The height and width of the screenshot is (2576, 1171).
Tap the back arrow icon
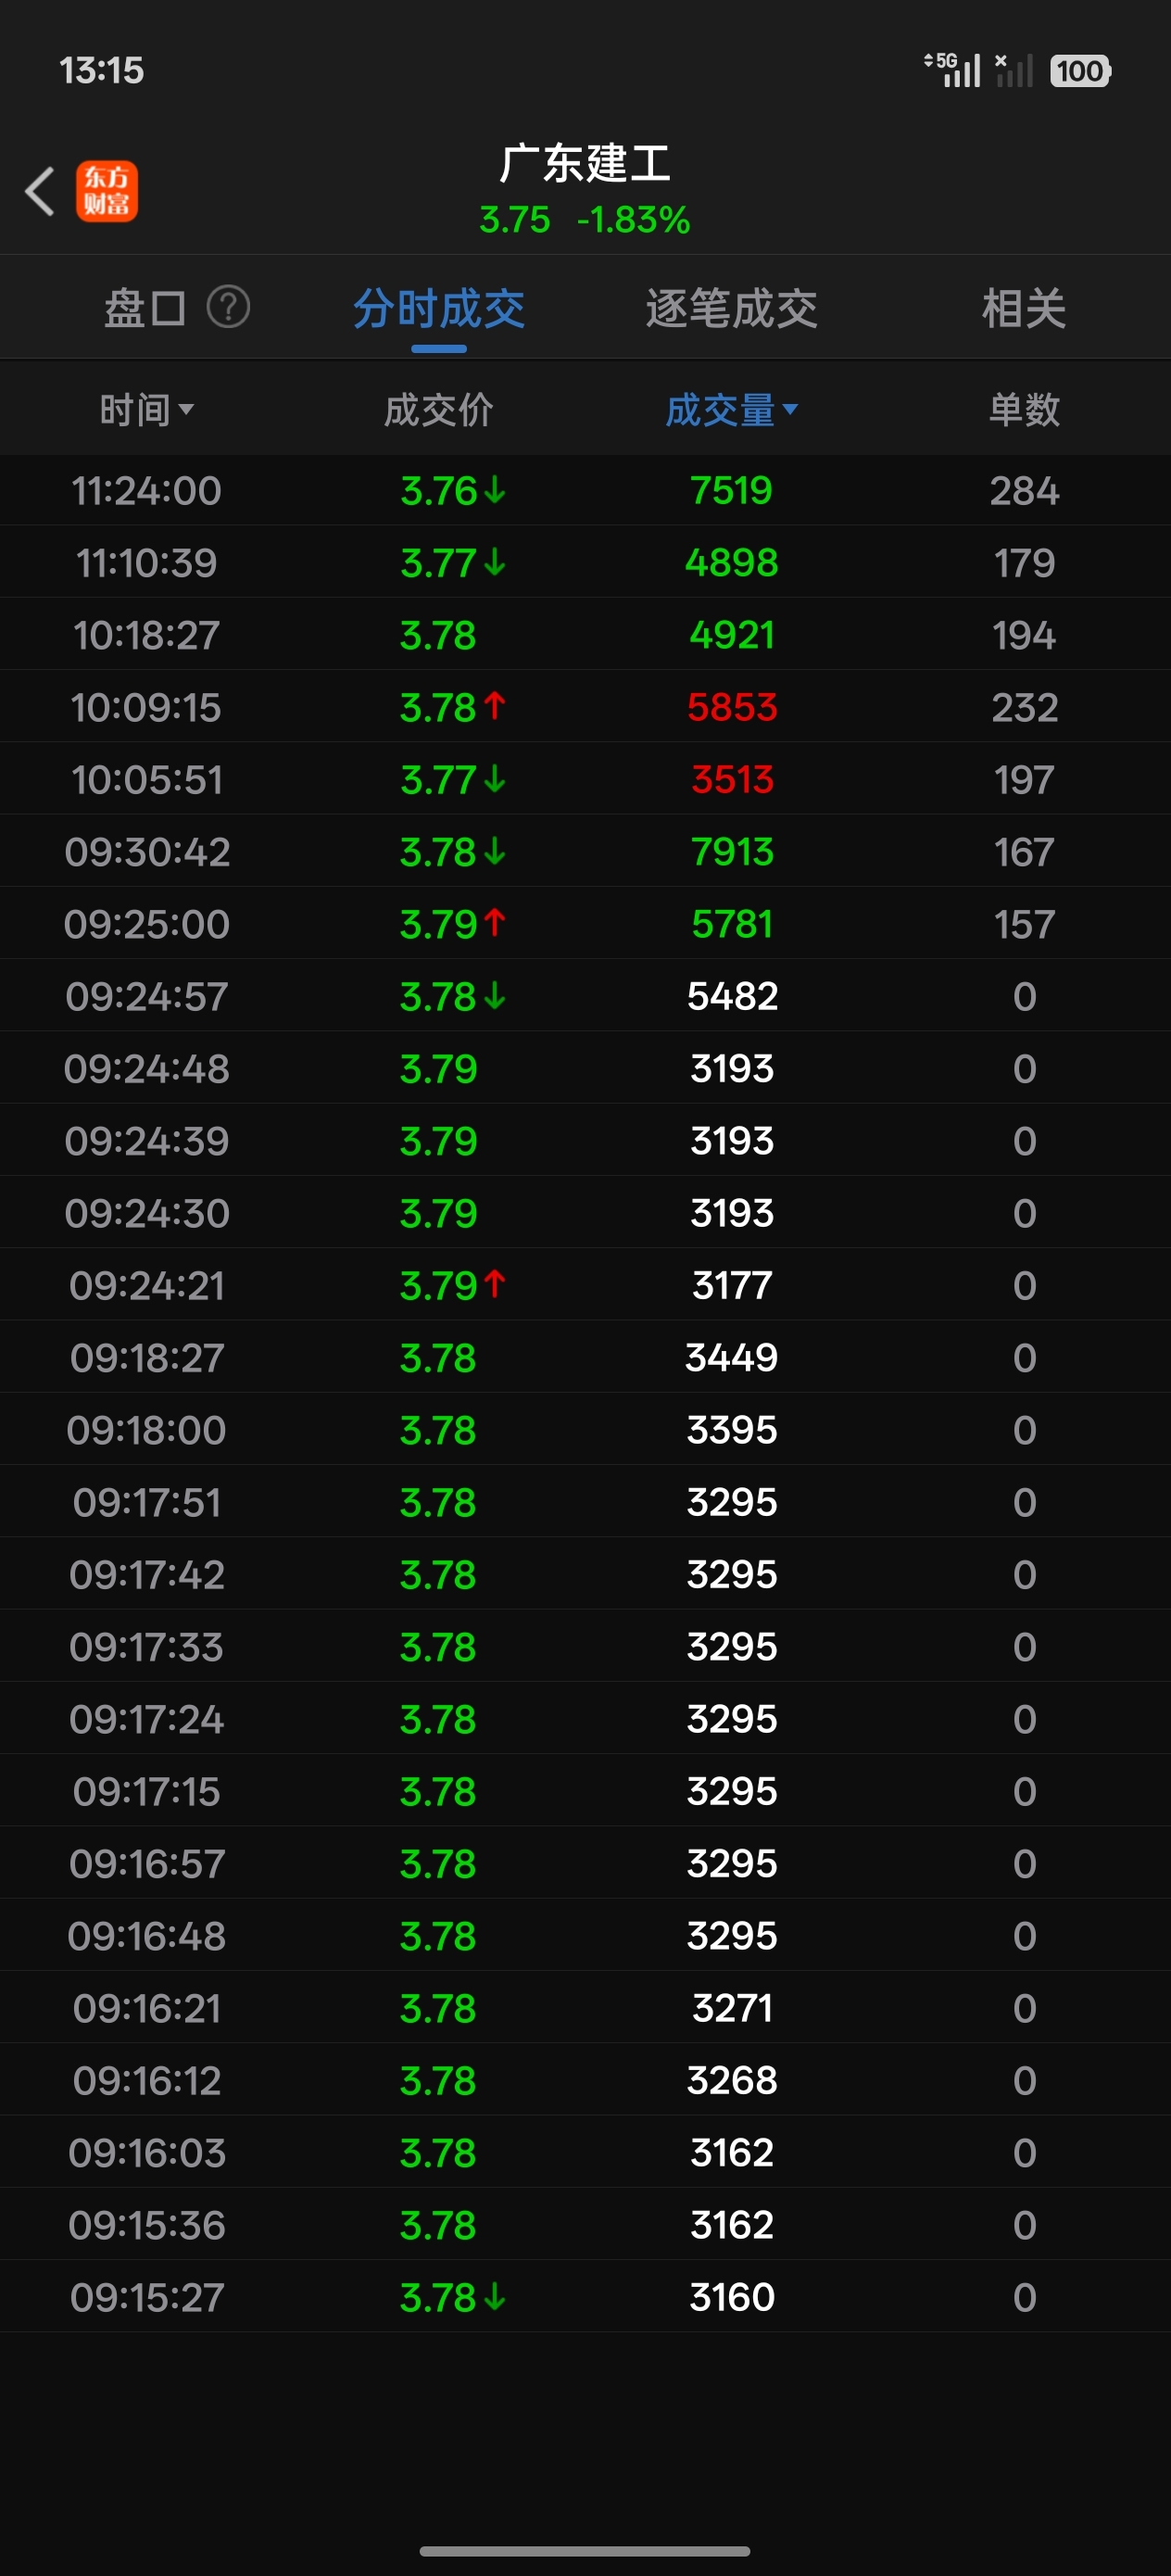tap(40, 191)
